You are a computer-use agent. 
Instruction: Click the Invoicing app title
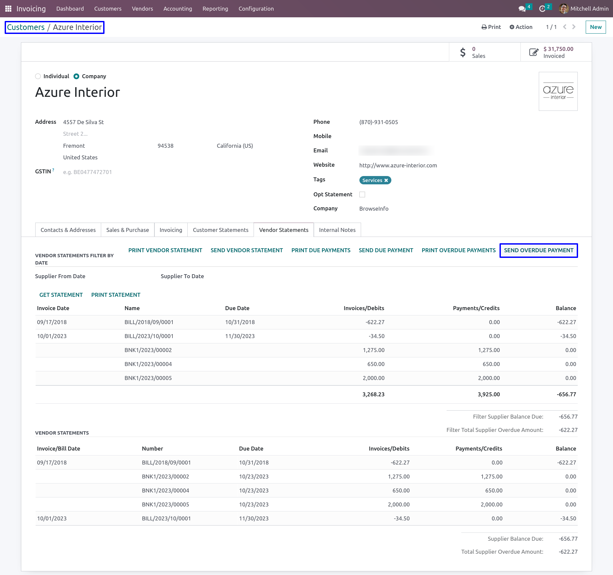coord(31,9)
